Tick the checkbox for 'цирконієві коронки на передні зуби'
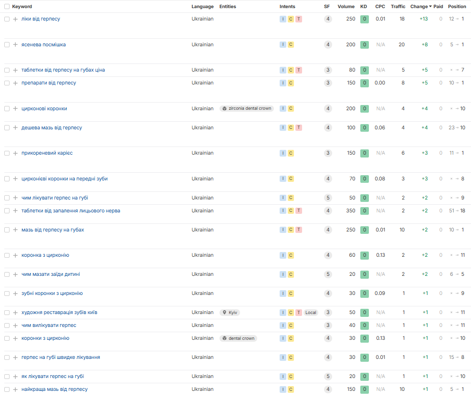Viewport: 471px width, 399px height. click(7, 179)
